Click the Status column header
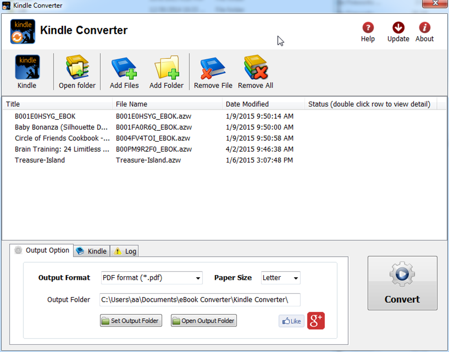 371,104
